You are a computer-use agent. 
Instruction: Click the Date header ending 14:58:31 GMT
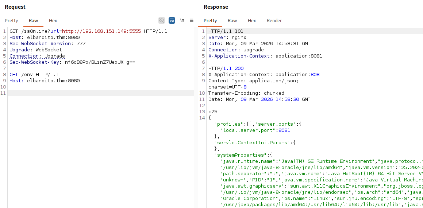pyautogui.click(x=259, y=44)
